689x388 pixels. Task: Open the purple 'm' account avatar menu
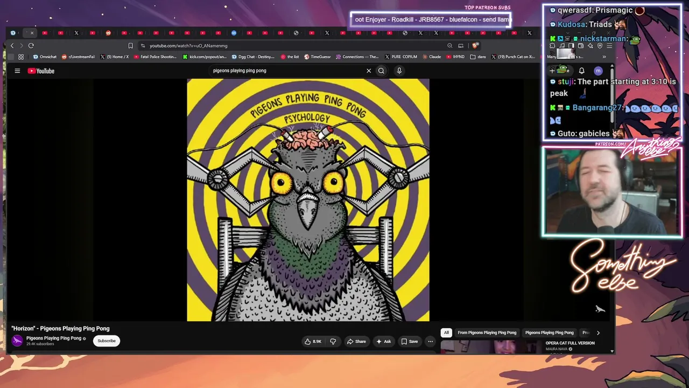click(598, 71)
